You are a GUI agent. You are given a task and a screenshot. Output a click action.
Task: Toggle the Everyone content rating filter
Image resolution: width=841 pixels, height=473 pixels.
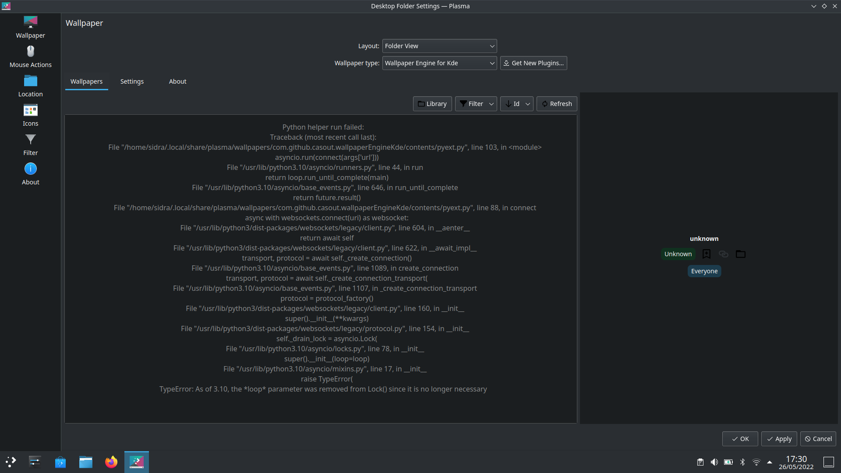(x=704, y=271)
